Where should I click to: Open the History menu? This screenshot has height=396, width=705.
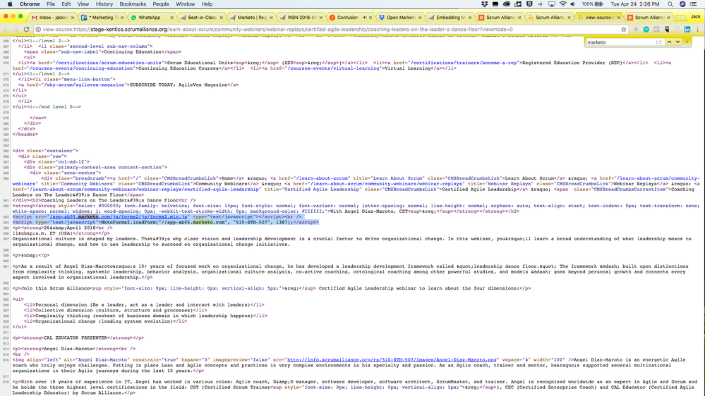coord(104,4)
